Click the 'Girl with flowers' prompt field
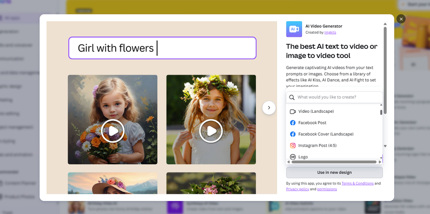Screen dimensions: 430x214 [x=162, y=48]
